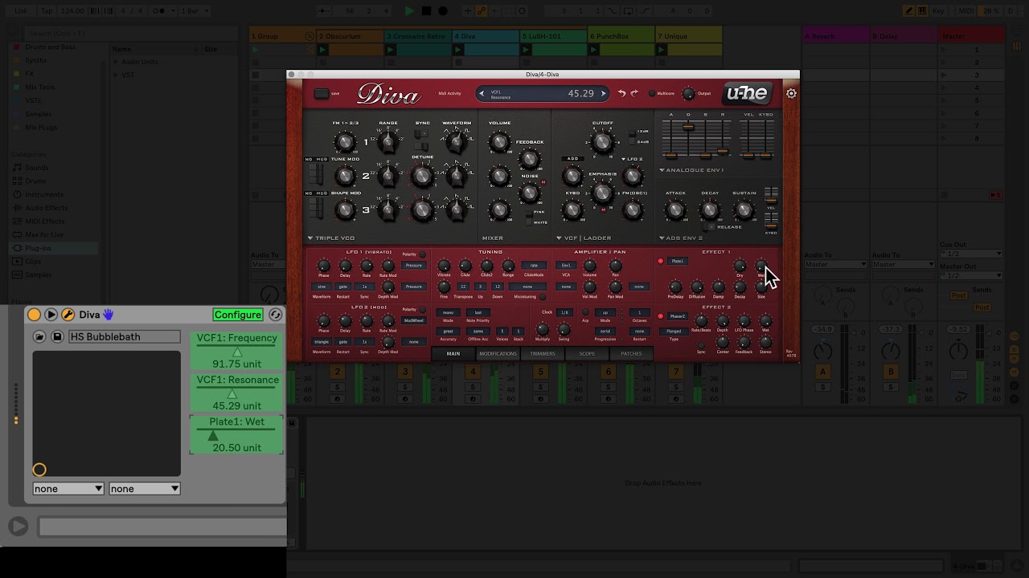The image size is (1029, 578).
Task: Click the Emphasis knob in VCF section
Action: point(602,193)
